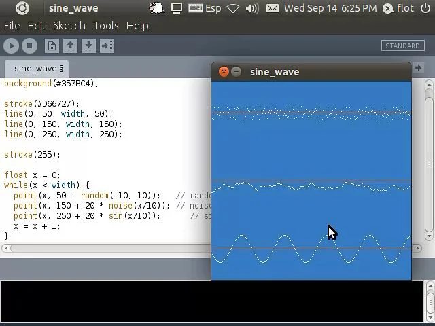Click the editor's vertical scrollbar down arrow
The height and width of the screenshot is (326, 435).
[429, 236]
